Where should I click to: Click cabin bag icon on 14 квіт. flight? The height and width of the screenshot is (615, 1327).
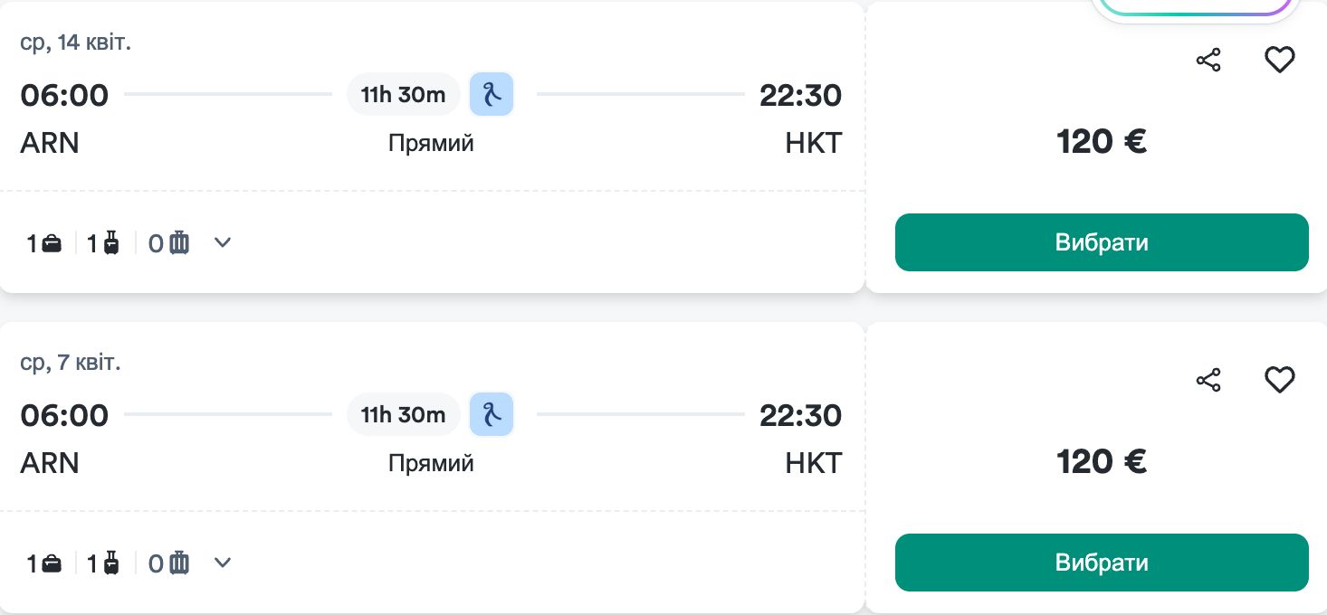(x=111, y=243)
